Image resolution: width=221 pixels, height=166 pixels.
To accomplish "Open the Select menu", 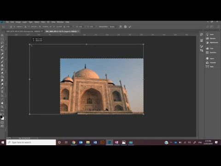I will pos(37,22).
